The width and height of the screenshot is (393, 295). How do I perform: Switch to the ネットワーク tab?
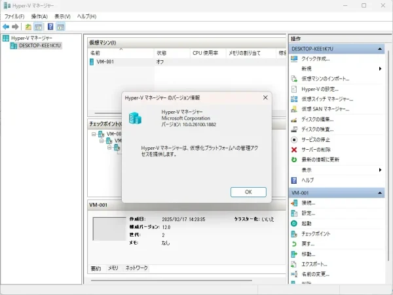(x=137, y=268)
